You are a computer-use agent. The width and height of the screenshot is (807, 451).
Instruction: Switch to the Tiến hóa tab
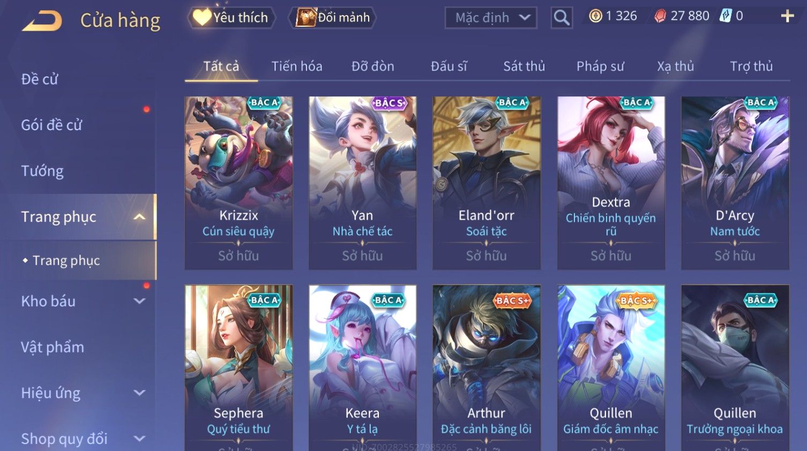tap(297, 66)
